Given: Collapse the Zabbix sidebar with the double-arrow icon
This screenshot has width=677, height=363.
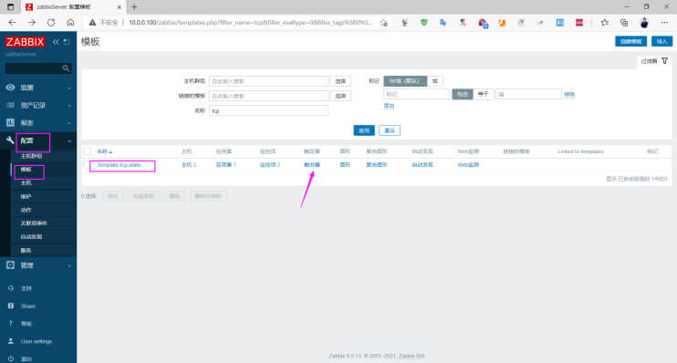Looking at the screenshot, I should pyautogui.click(x=56, y=41).
